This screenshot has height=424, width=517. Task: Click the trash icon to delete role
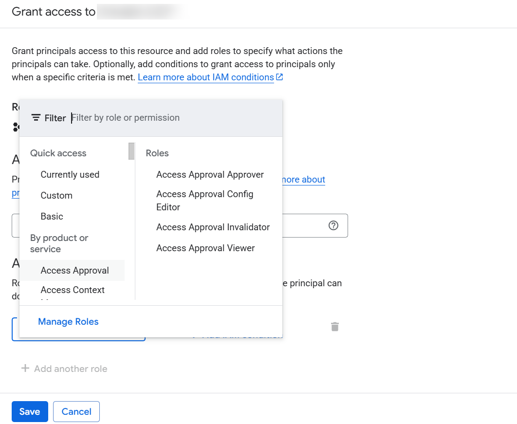(335, 327)
